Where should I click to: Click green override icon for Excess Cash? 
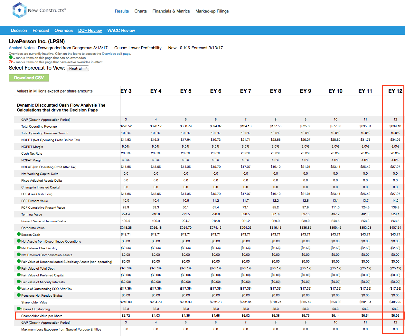(19, 234)
